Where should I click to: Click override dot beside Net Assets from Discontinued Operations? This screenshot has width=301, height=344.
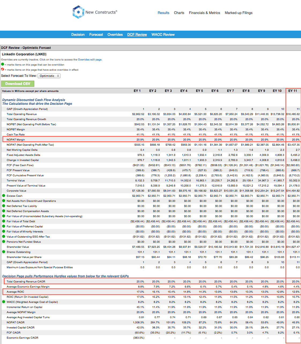click(4, 201)
